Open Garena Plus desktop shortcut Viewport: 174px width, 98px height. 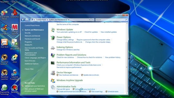click(x=15, y=14)
